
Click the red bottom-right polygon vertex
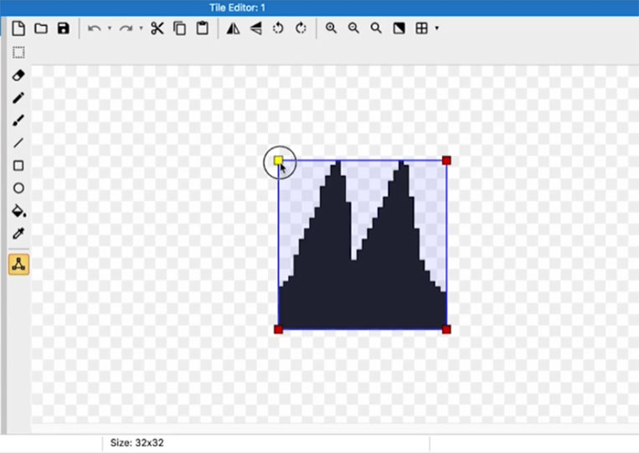pyautogui.click(x=446, y=329)
